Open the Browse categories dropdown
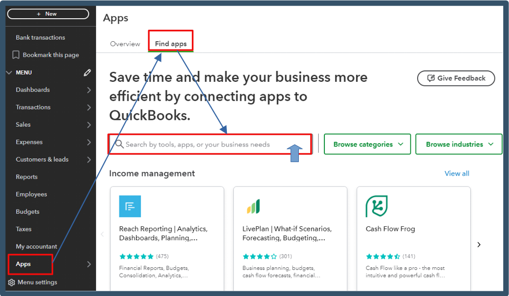 coord(368,144)
